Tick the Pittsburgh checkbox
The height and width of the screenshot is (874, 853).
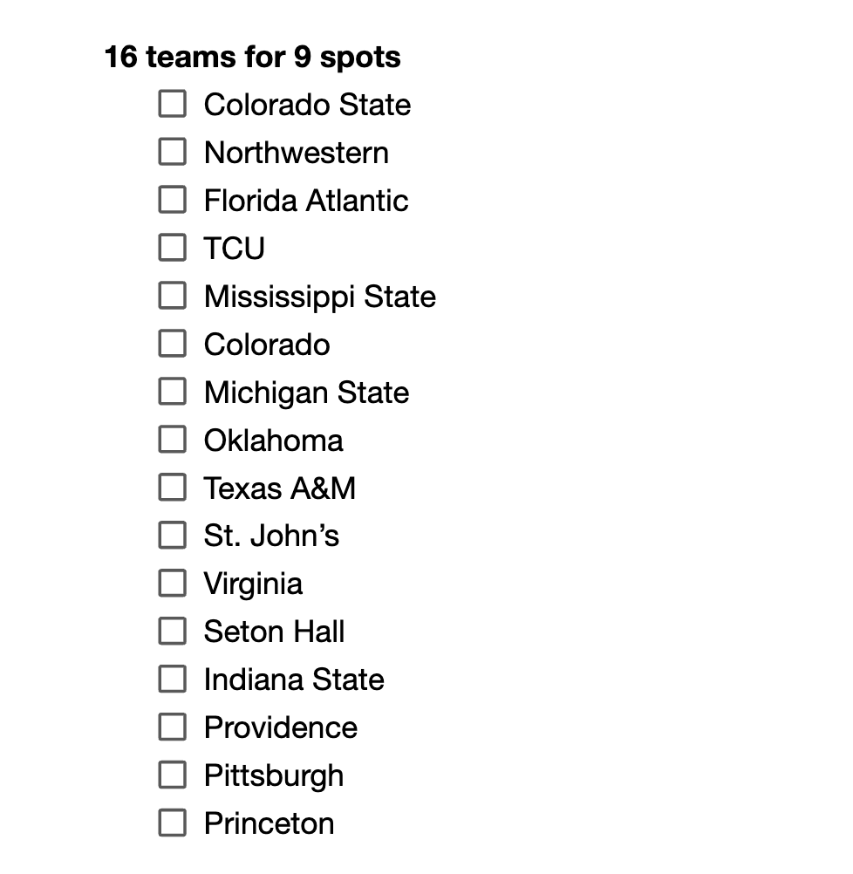(x=173, y=775)
